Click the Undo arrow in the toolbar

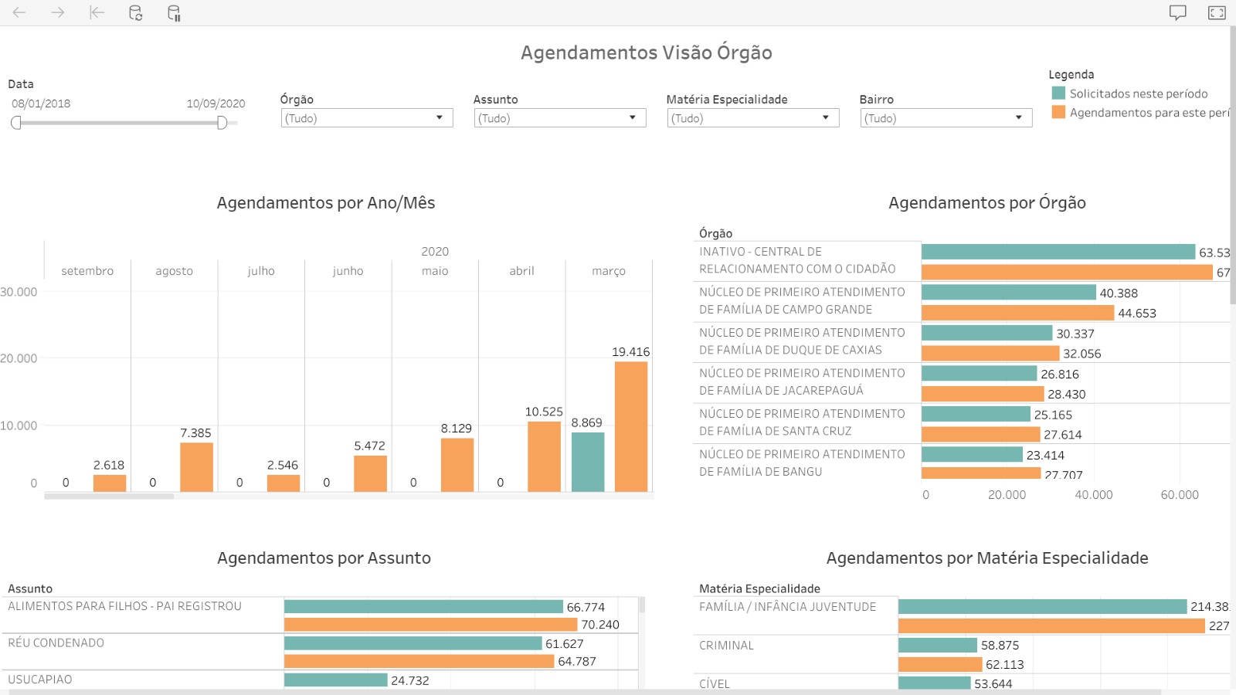click(19, 12)
